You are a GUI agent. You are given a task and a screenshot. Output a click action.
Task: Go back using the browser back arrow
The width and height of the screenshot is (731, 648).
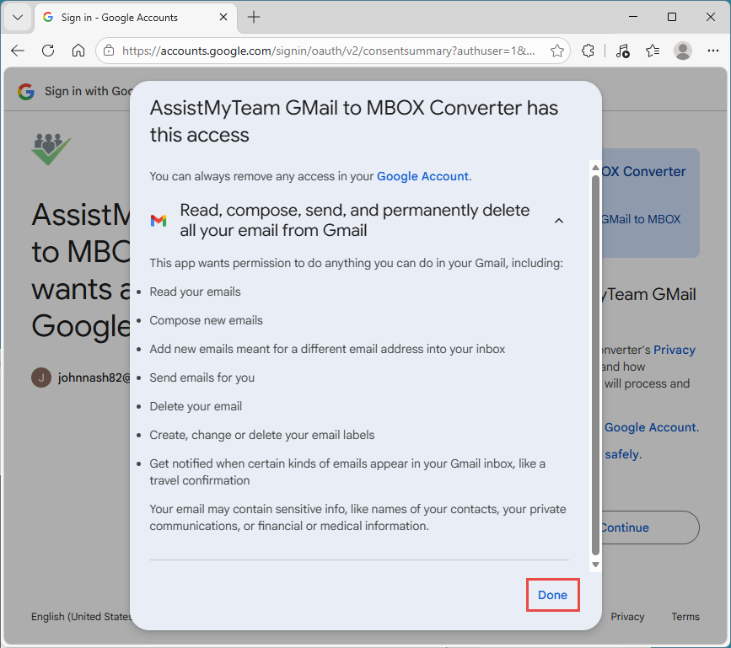(x=18, y=51)
